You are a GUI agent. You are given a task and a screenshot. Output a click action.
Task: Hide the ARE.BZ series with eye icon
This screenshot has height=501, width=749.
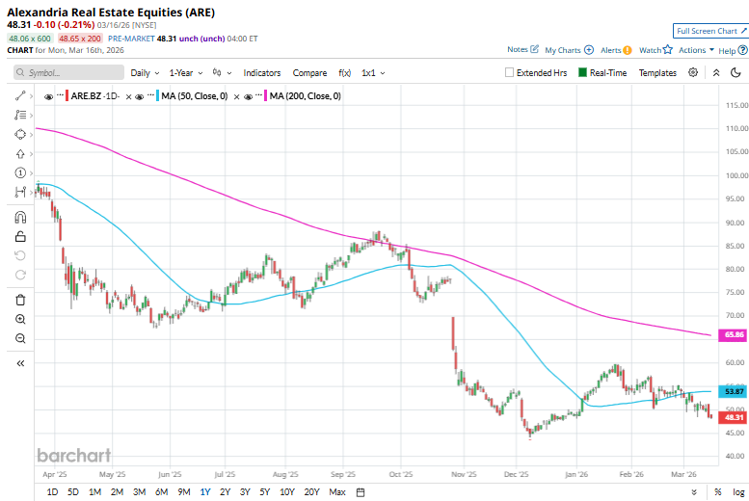49,96
